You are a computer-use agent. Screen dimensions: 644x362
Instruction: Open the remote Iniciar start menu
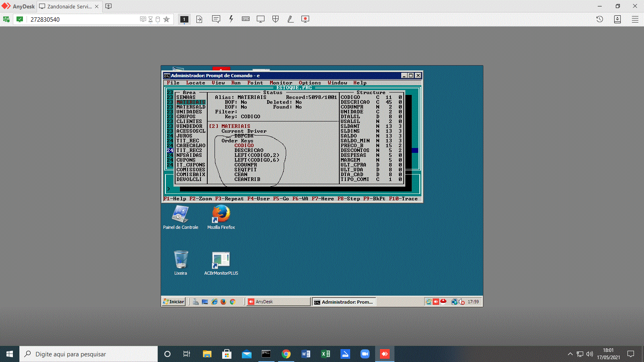(x=174, y=302)
